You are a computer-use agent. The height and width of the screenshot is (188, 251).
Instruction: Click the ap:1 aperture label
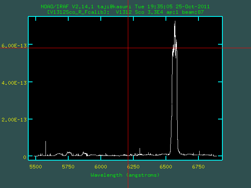[173, 12]
